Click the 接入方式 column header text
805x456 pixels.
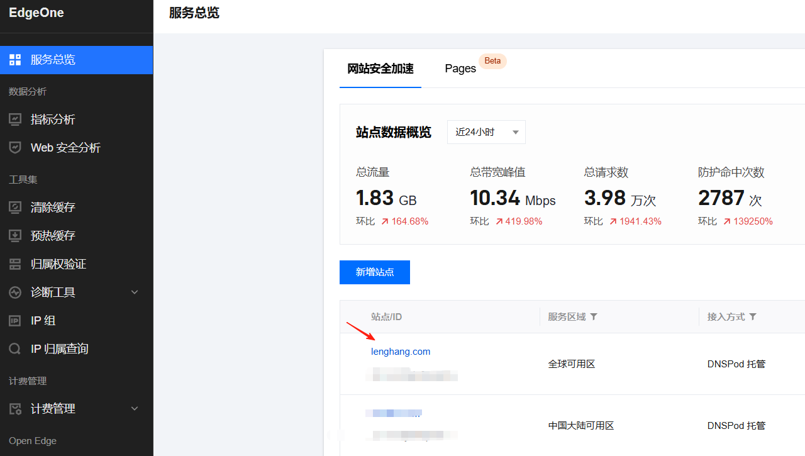click(726, 317)
